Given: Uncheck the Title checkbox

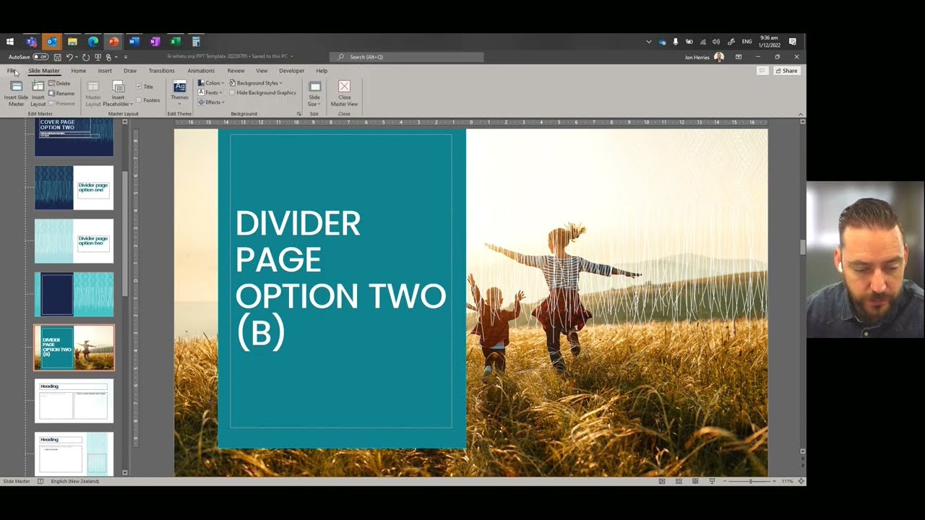Looking at the screenshot, I should point(139,87).
